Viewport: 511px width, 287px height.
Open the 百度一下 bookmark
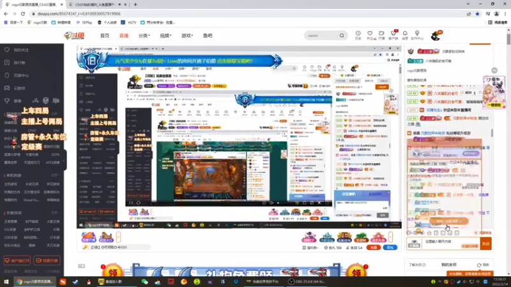tap(13, 22)
